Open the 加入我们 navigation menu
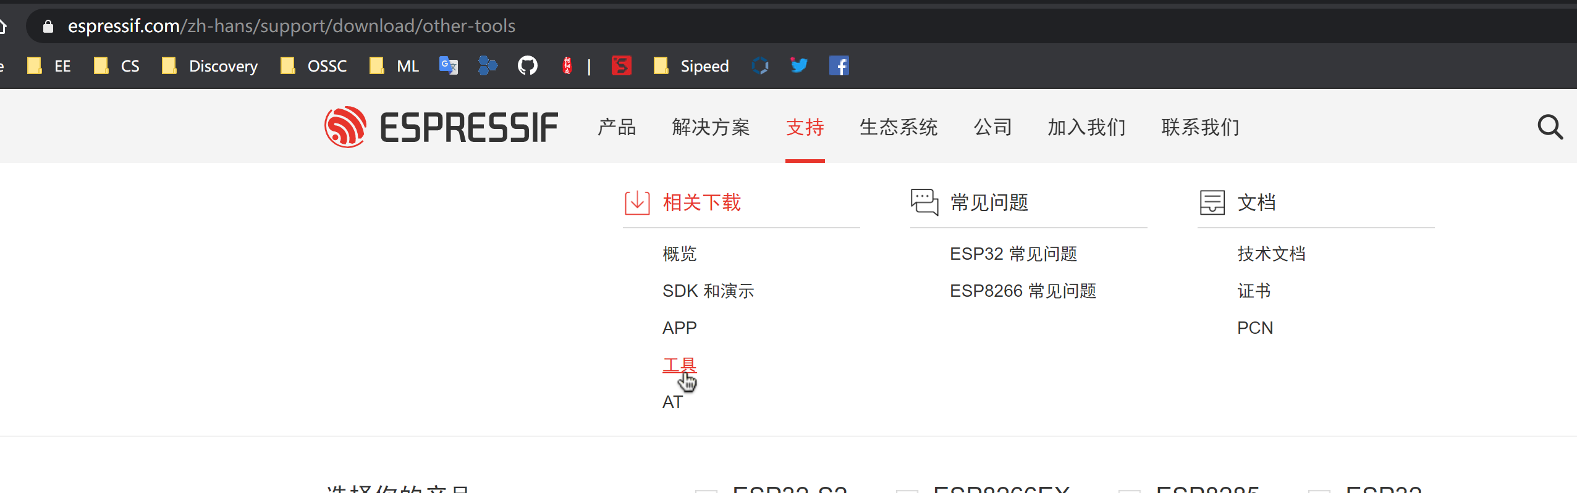The image size is (1577, 493). click(1087, 127)
